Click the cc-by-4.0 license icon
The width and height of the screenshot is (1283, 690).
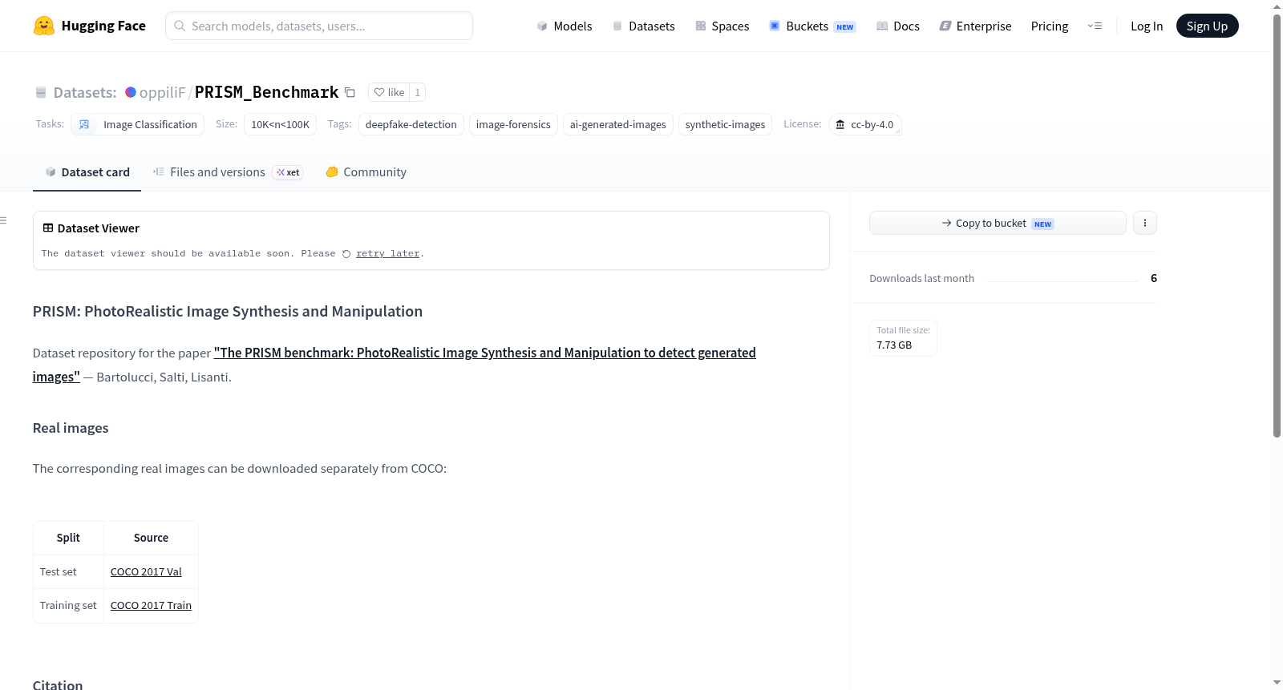click(x=840, y=124)
